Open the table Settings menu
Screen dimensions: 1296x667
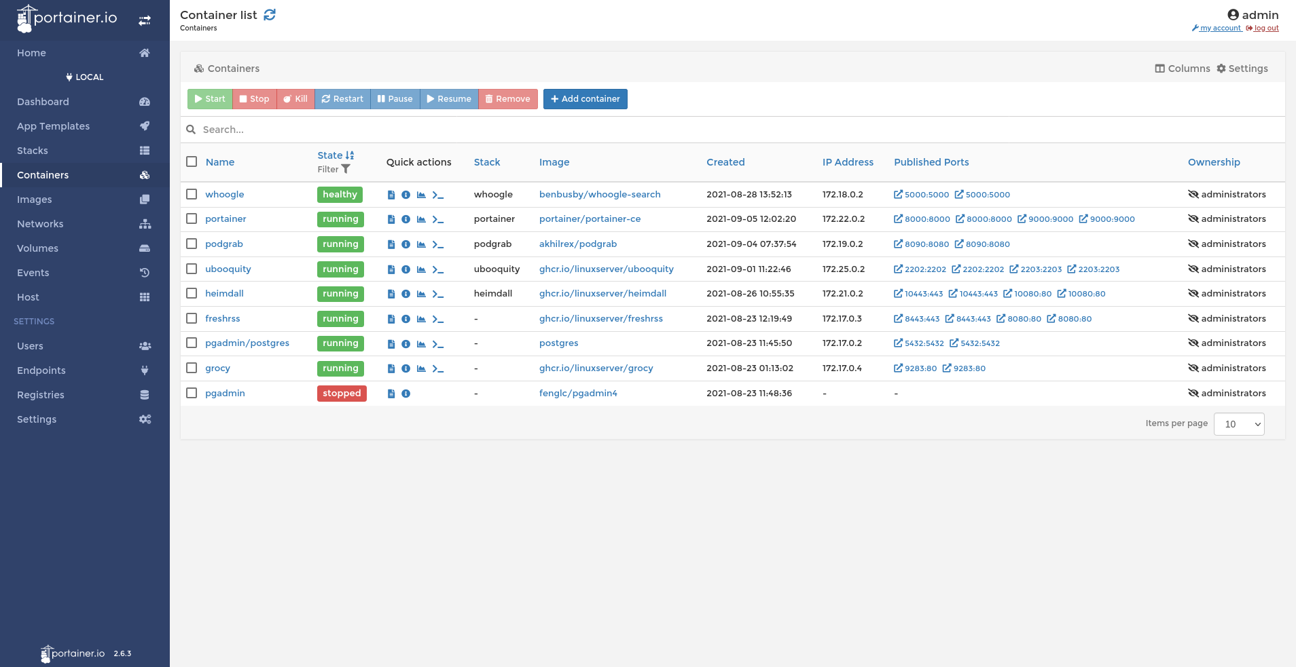(x=1242, y=69)
